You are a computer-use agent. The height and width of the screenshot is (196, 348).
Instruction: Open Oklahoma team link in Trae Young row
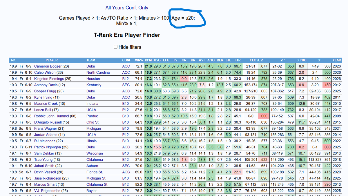[x=95, y=160]
